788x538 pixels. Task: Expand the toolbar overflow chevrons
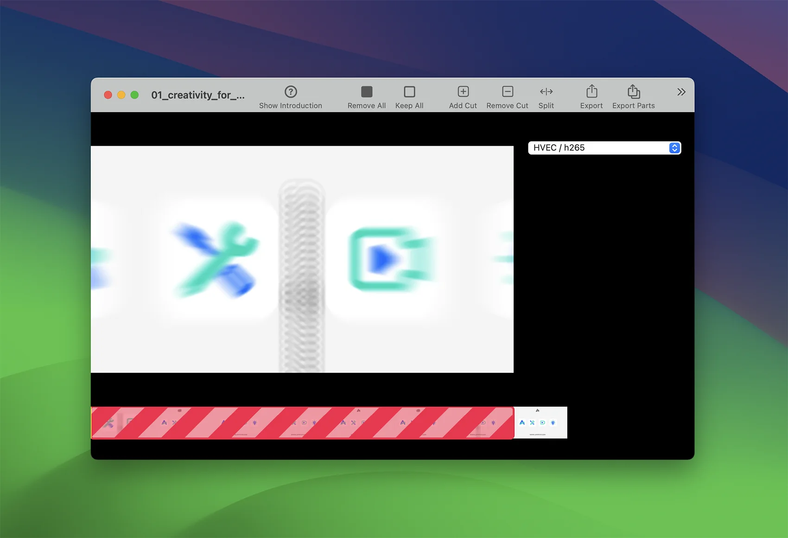(x=681, y=92)
